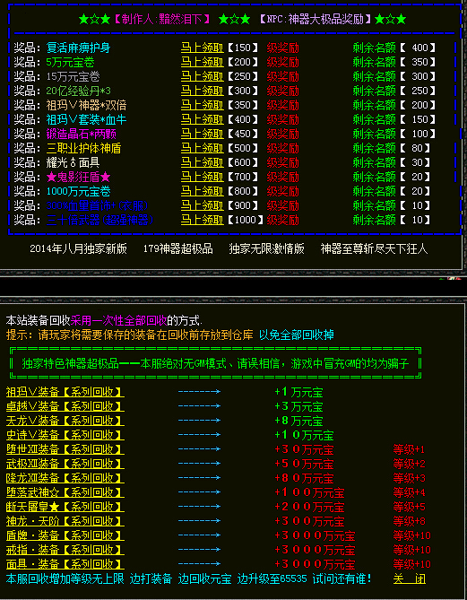This screenshot has height=600, width=467.
Task: Select prize text 锻造晶石*两颗
Action: coord(81,135)
